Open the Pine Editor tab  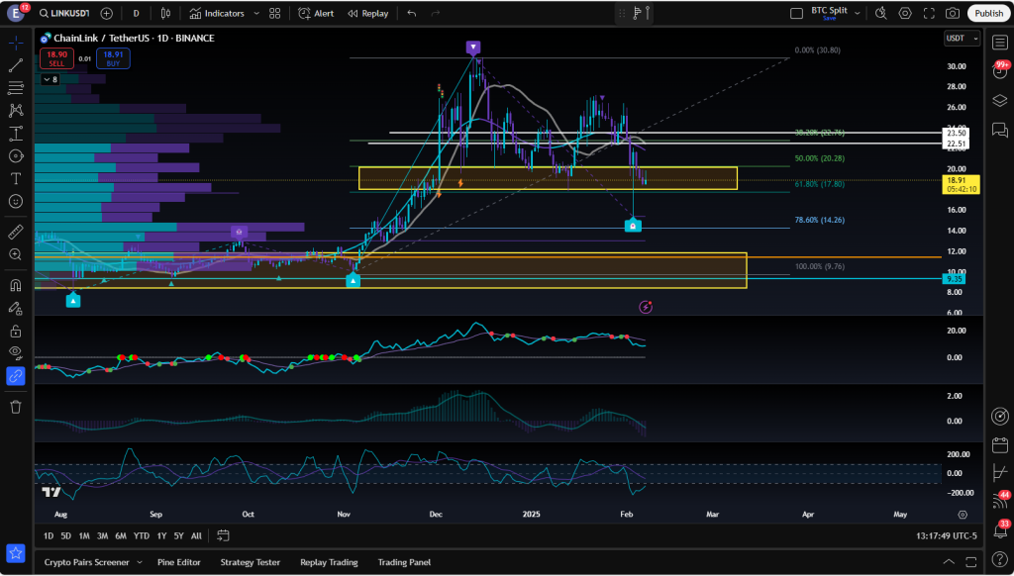click(x=179, y=562)
